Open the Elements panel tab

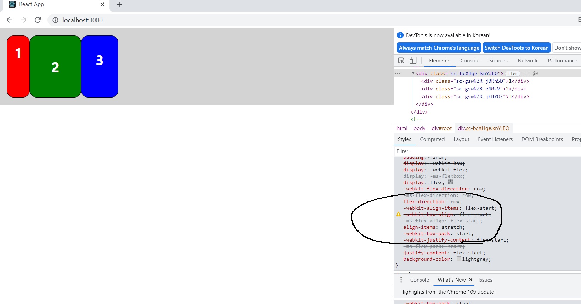440,61
